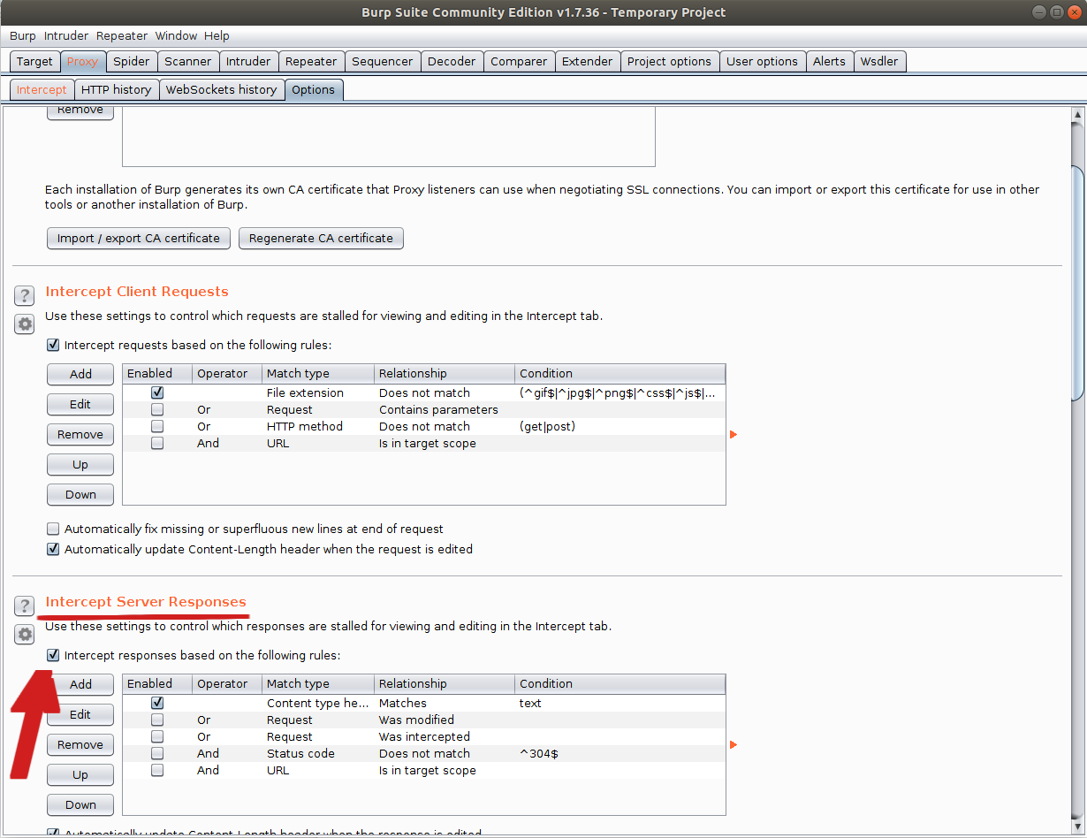Open the Repeater menu in menu bar
This screenshot has width=1087, height=838.
[x=122, y=36]
